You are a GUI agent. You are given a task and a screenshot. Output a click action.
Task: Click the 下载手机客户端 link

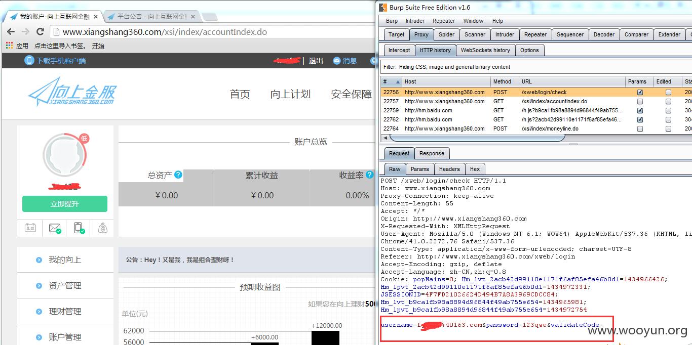point(61,61)
